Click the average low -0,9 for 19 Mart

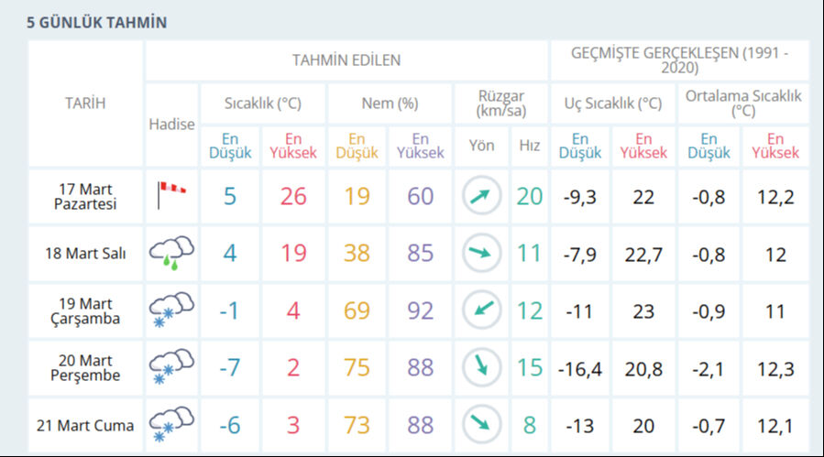(709, 312)
